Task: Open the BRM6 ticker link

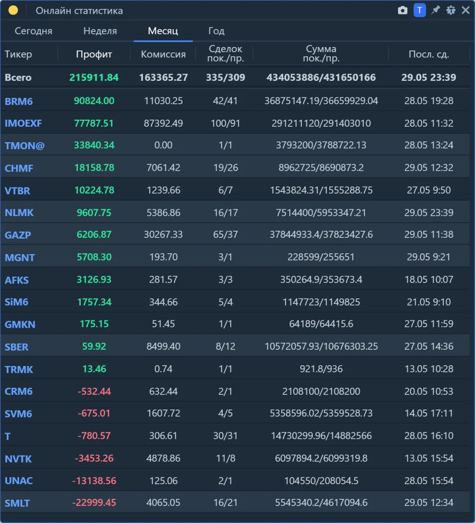Action: (x=19, y=101)
